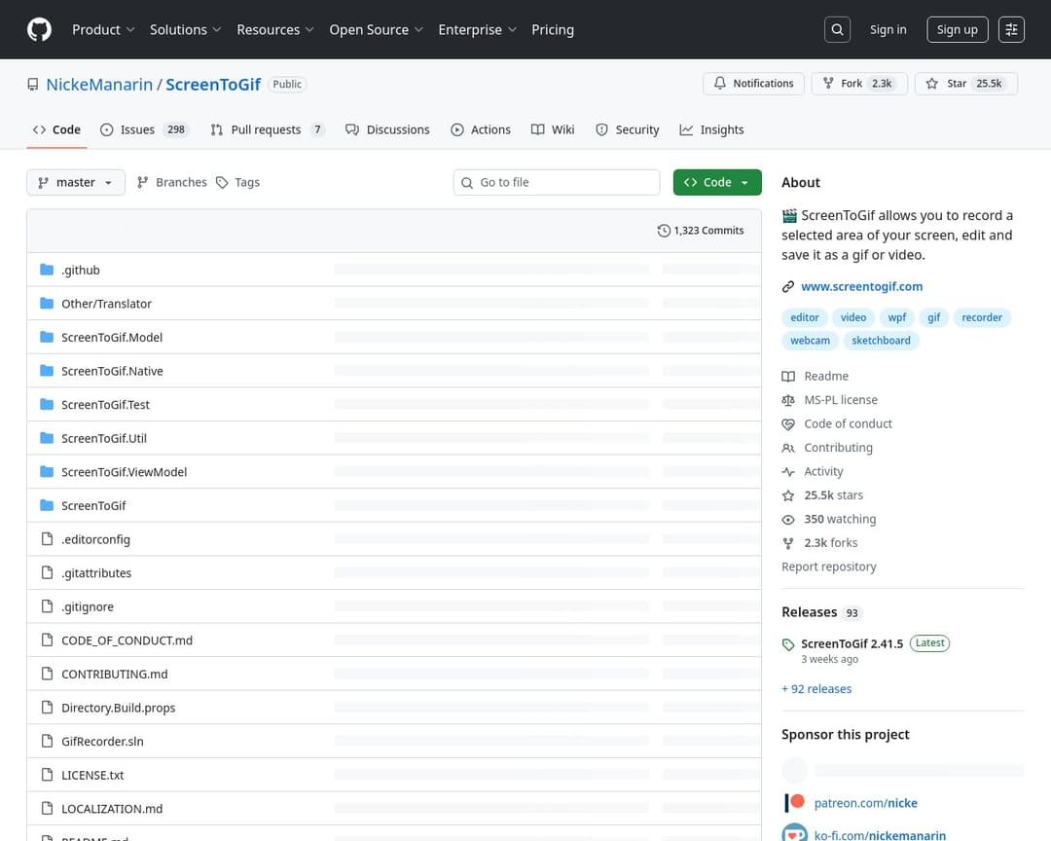Open the appearance settings icon in header

1011,30
